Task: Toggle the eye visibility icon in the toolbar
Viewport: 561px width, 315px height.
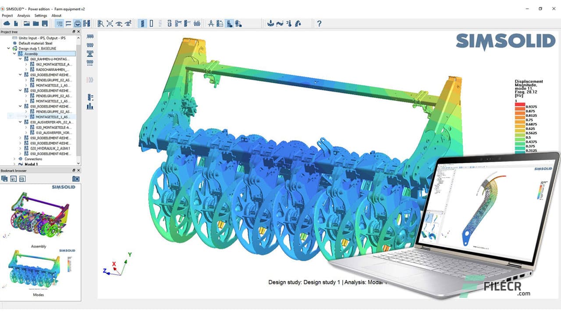Action: point(120,23)
